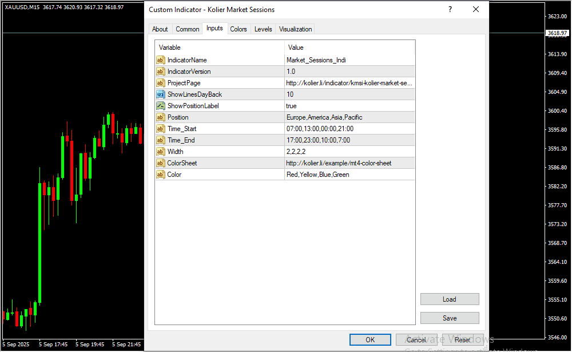Open the Levels tab
The height and width of the screenshot is (352, 572).
pos(263,29)
